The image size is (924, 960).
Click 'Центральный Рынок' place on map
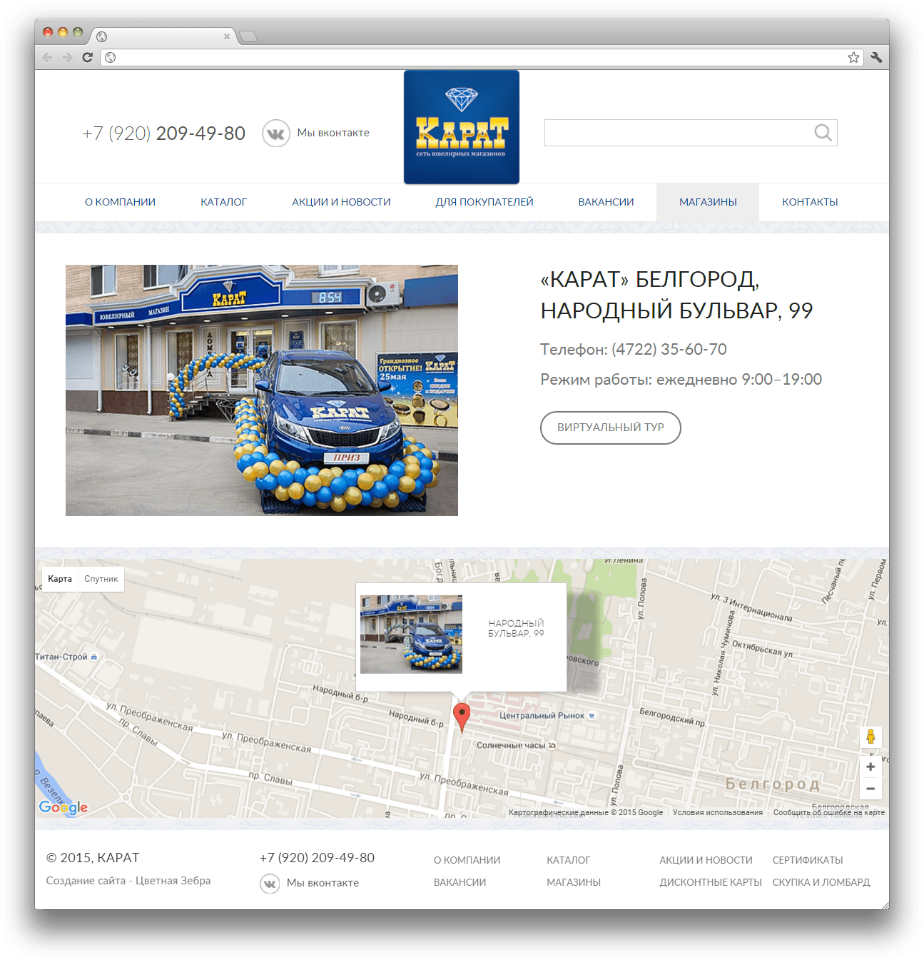click(x=547, y=715)
